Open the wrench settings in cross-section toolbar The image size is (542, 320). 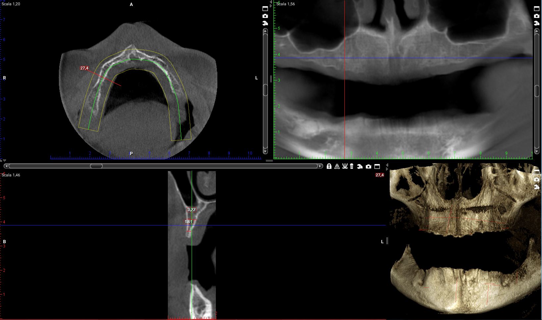(360, 166)
